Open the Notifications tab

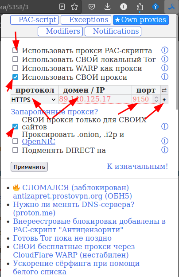113,31
